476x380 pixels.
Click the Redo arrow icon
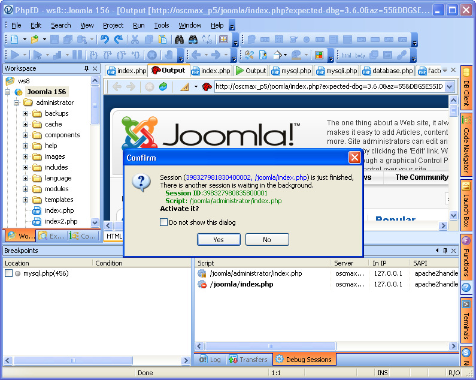(119, 40)
